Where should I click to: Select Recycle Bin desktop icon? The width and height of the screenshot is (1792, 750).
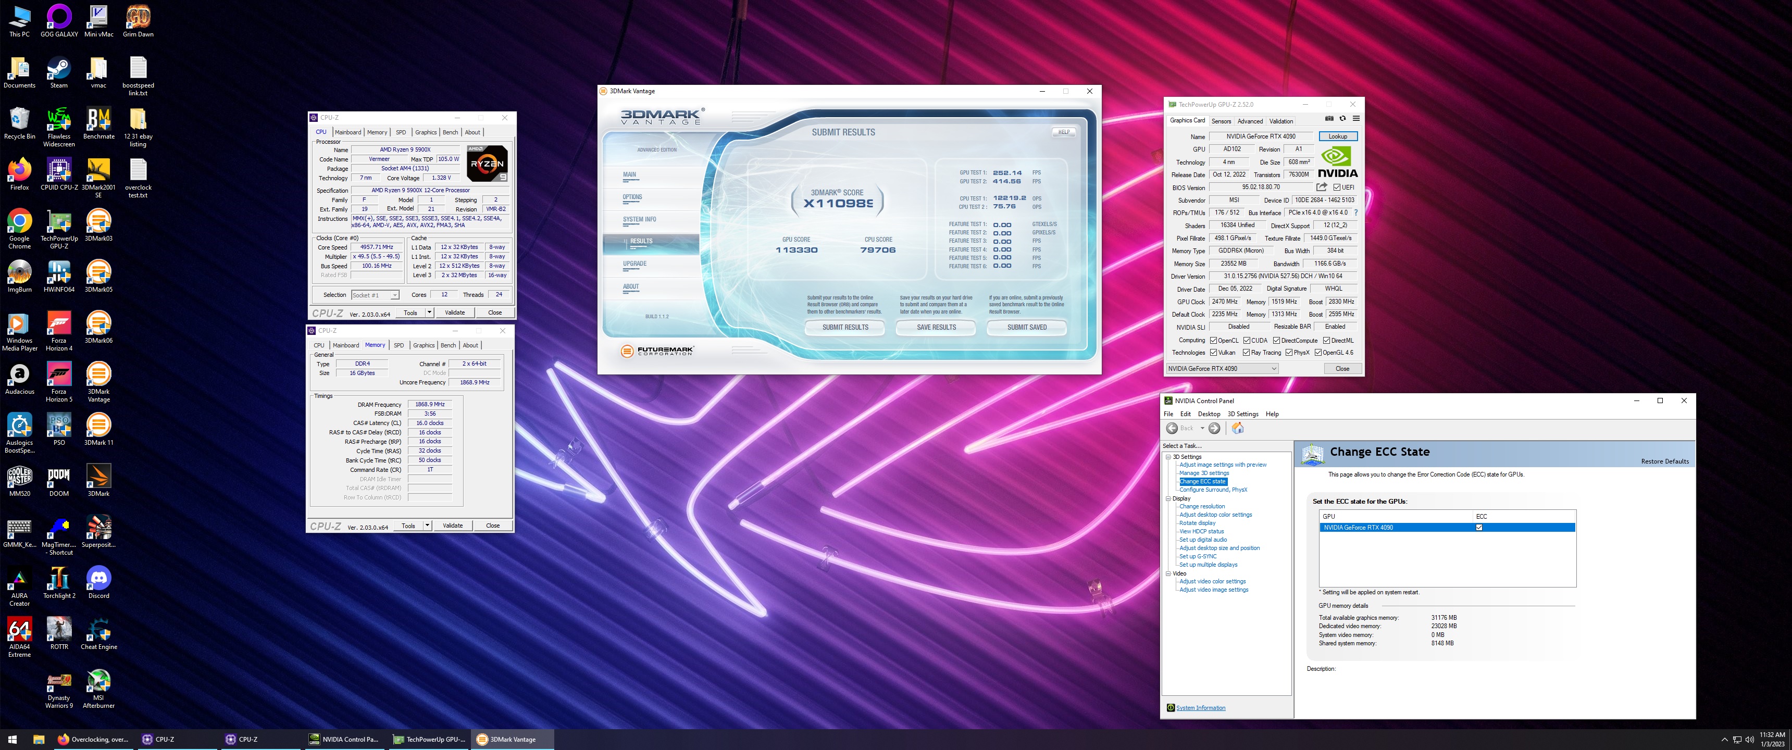click(x=19, y=123)
